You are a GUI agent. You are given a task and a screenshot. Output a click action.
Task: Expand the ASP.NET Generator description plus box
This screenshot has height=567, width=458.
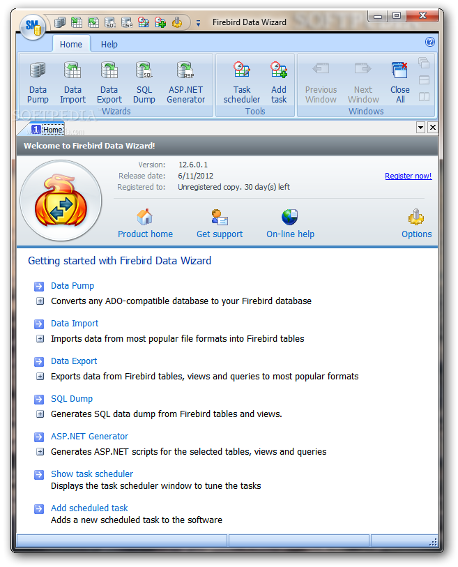(x=40, y=452)
